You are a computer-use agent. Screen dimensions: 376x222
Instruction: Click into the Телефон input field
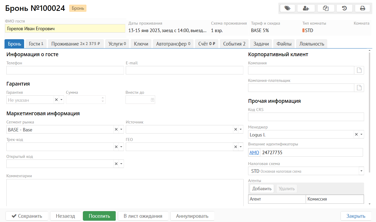pyautogui.click(x=65, y=70)
